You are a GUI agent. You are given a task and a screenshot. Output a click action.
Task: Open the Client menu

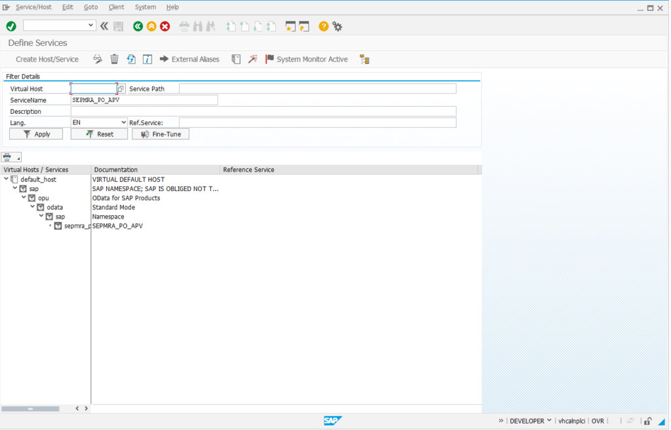pos(116,7)
